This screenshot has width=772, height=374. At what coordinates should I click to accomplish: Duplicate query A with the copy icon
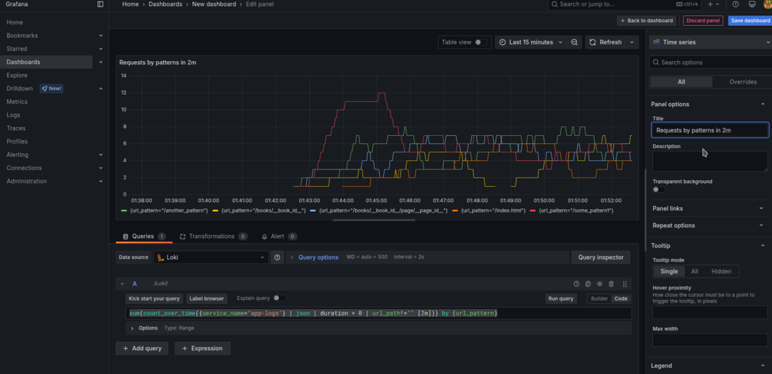click(x=588, y=284)
